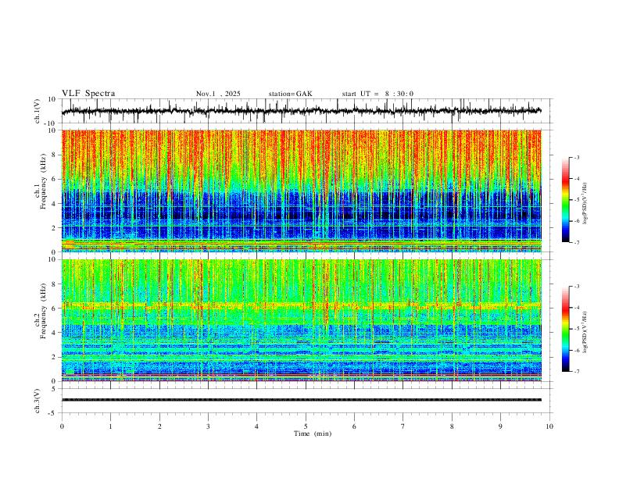The width and height of the screenshot is (619, 478).
Task: Click the ch.1 log(PSD) colorbar label
Action: pos(585,204)
